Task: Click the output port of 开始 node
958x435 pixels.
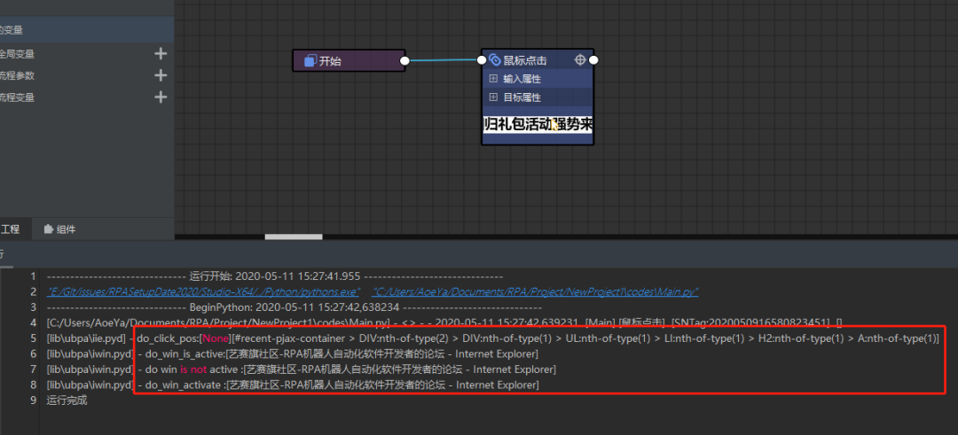Action: tap(404, 61)
